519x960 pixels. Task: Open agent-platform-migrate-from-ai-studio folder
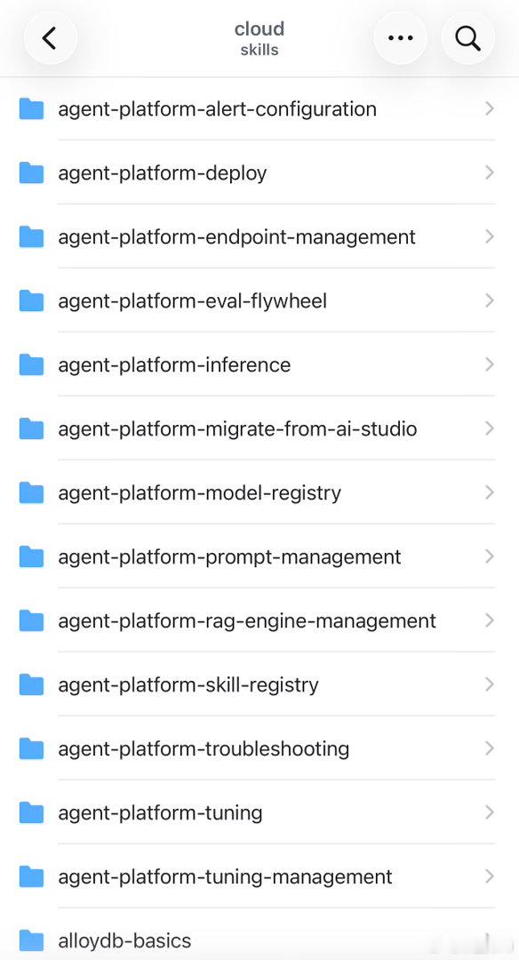(x=259, y=428)
